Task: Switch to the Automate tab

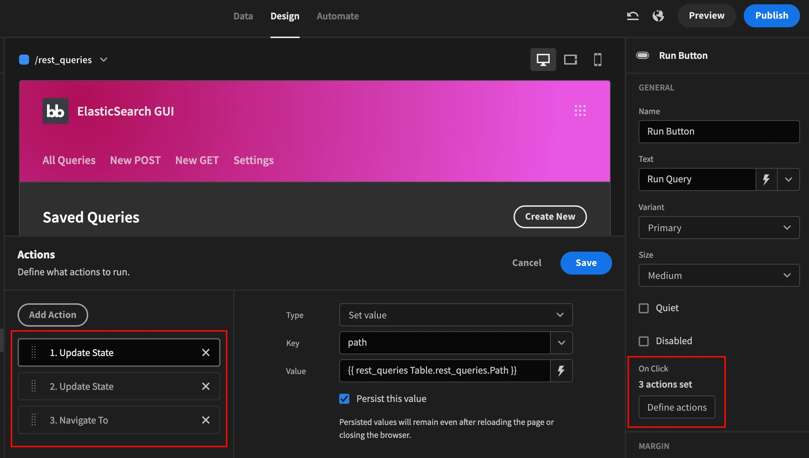Action: pos(337,16)
